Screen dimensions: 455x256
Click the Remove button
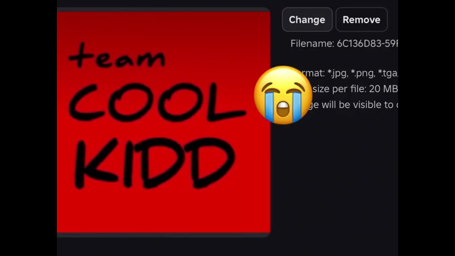click(361, 20)
